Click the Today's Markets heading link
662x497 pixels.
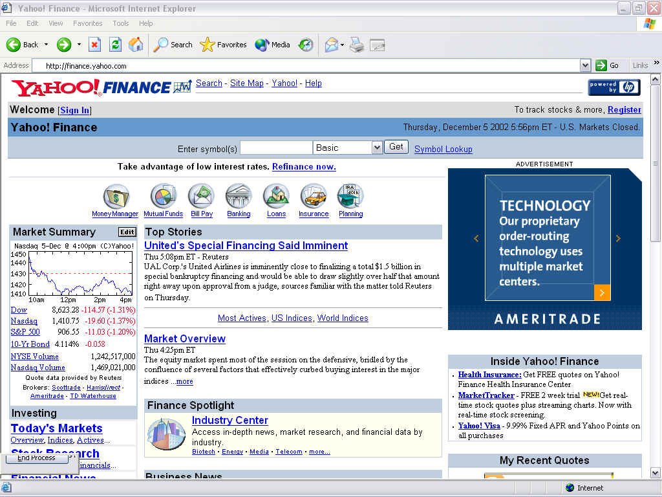tap(57, 428)
